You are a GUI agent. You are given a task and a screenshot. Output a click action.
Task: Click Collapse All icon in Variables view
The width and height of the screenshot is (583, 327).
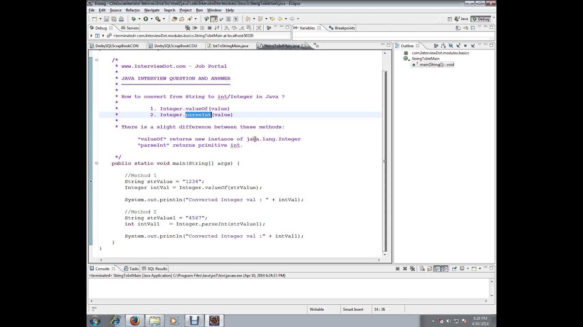tap(473, 28)
